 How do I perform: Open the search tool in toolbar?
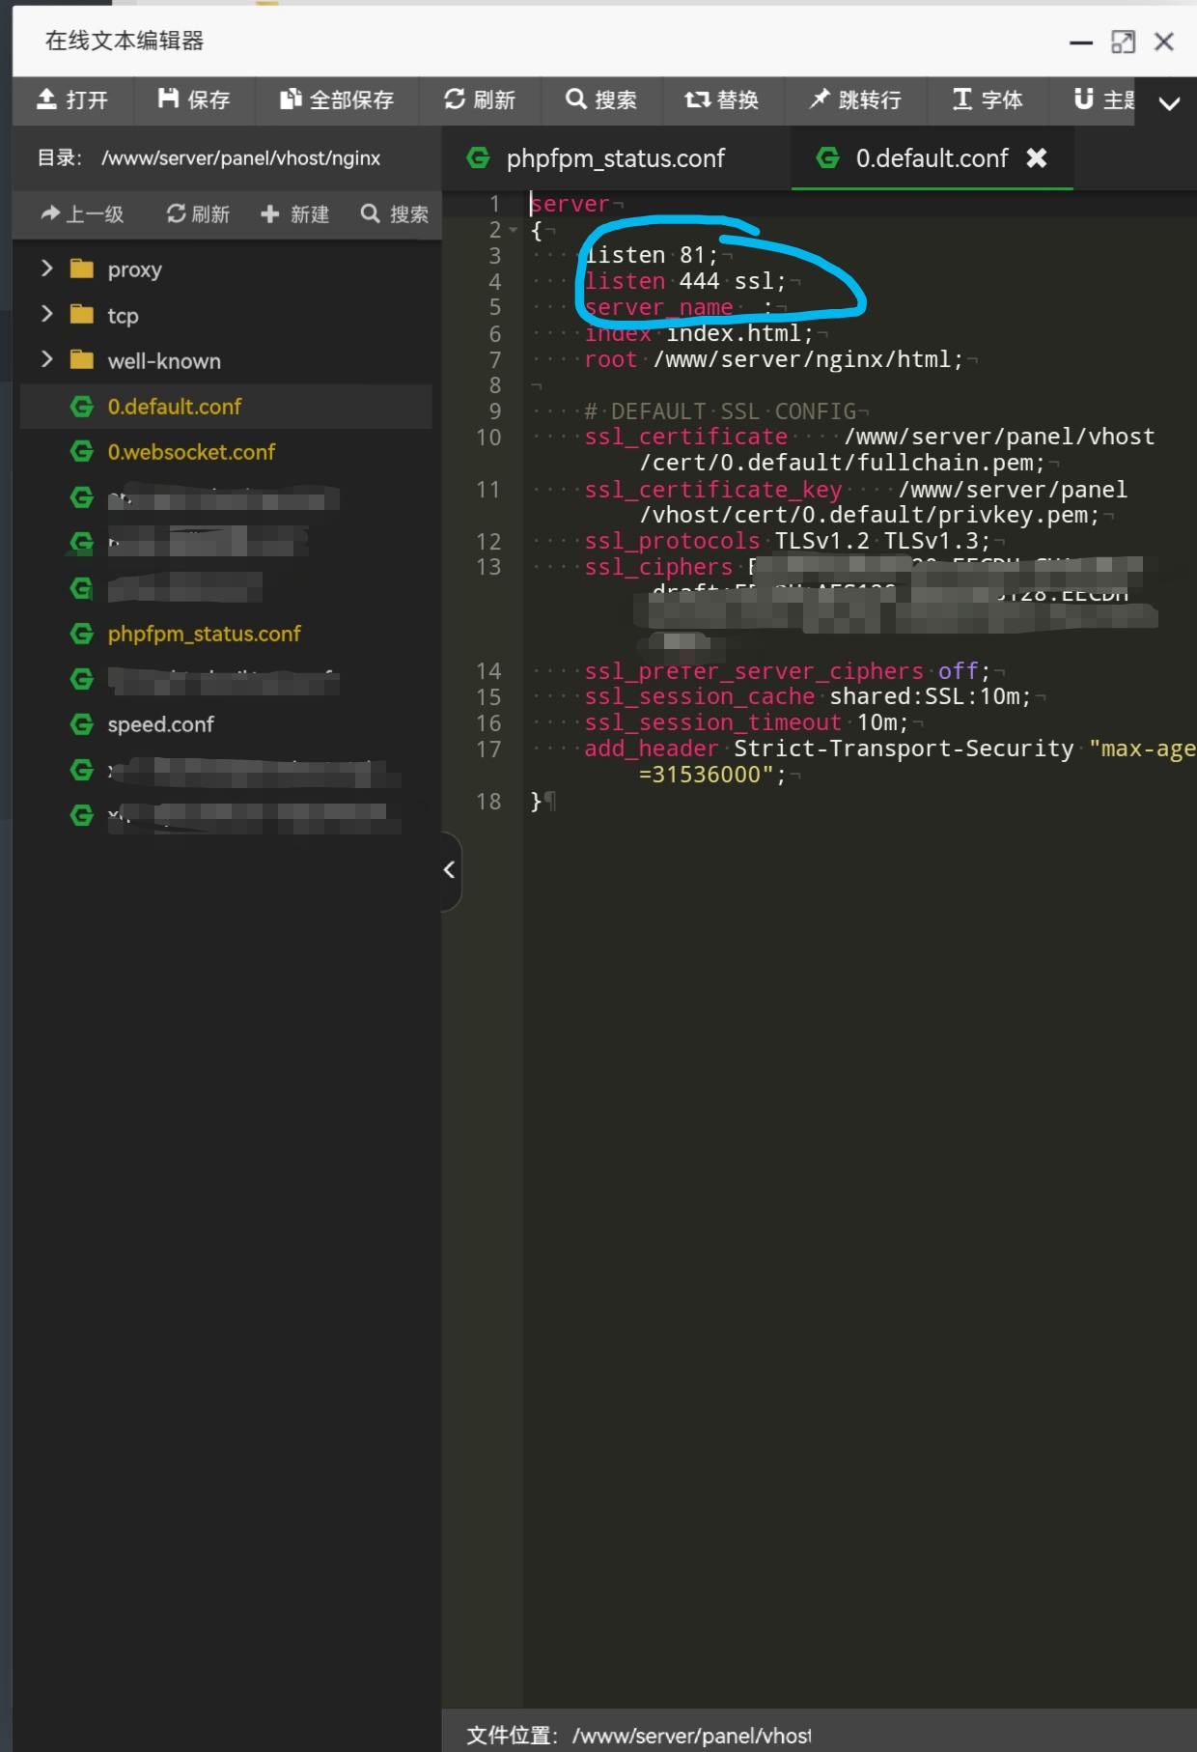(x=601, y=99)
